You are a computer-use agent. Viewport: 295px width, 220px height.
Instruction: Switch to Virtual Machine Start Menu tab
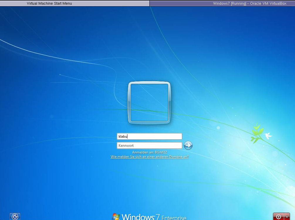tap(49, 4)
